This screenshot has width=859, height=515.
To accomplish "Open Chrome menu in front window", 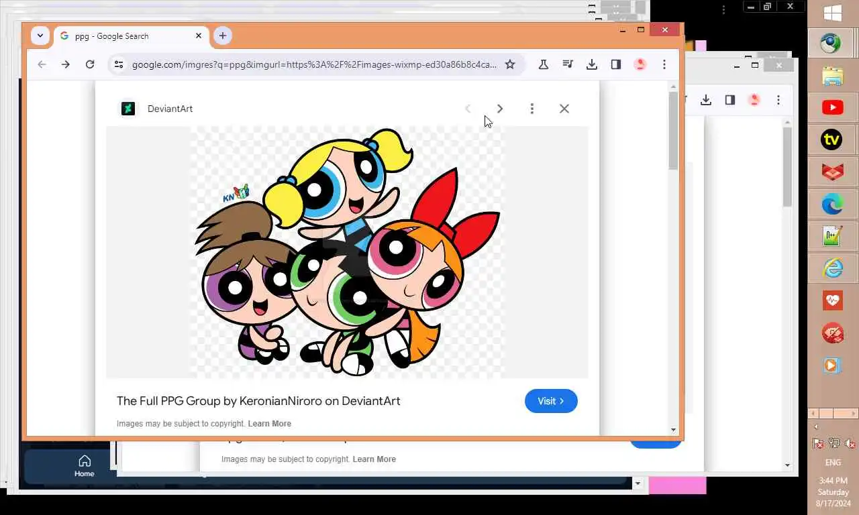I will pos(664,64).
